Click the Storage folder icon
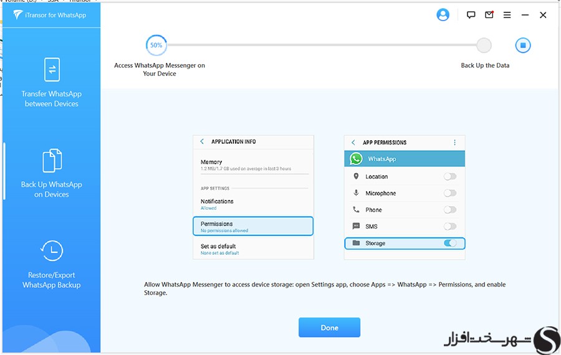The image size is (561, 355). tap(356, 243)
